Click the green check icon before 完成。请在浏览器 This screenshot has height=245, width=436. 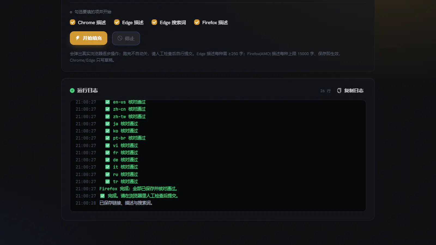102,196
